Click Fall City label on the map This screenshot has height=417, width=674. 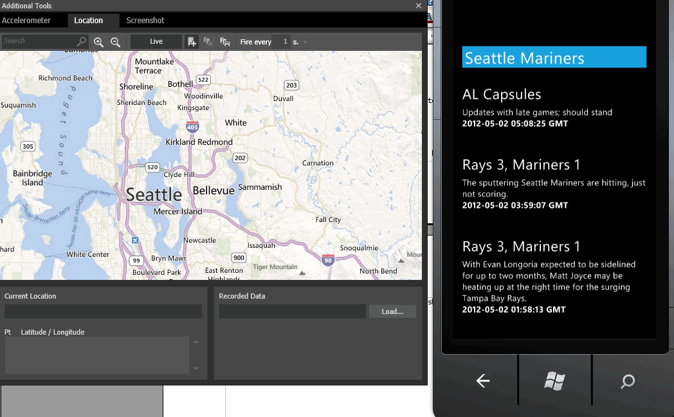(x=328, y=219)
